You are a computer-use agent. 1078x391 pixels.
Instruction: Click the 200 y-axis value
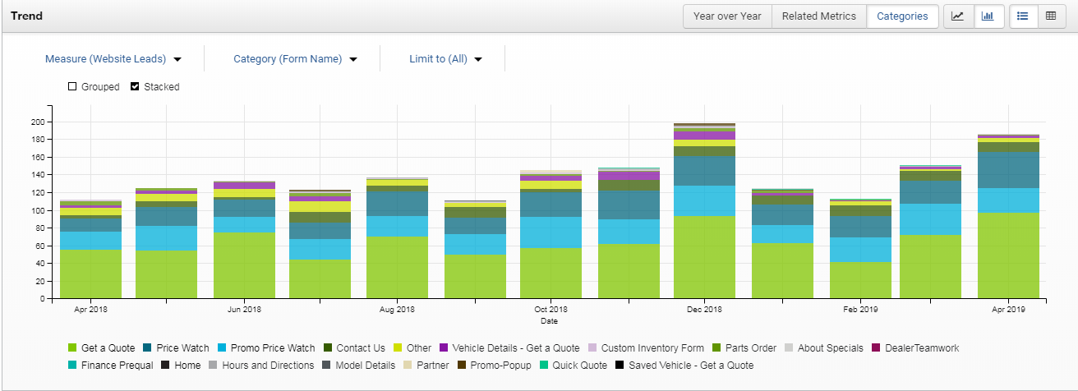37,122
